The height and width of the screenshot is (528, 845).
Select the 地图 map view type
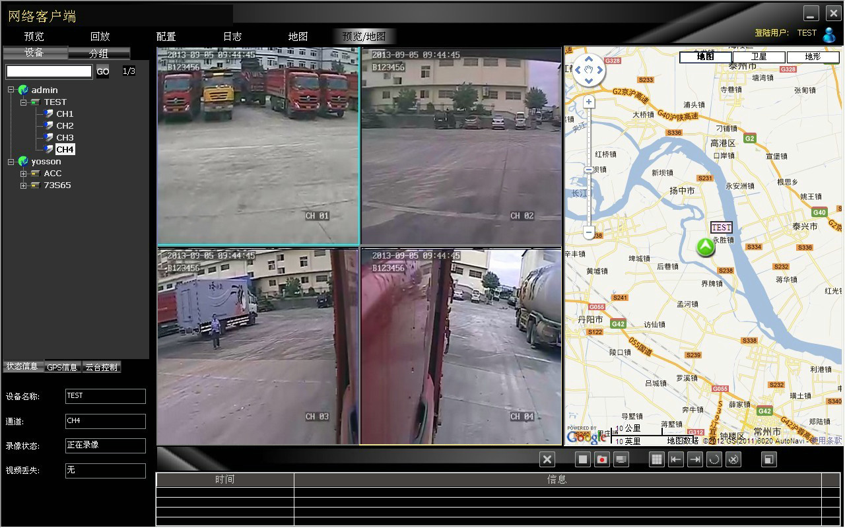(x=706, y=57)
